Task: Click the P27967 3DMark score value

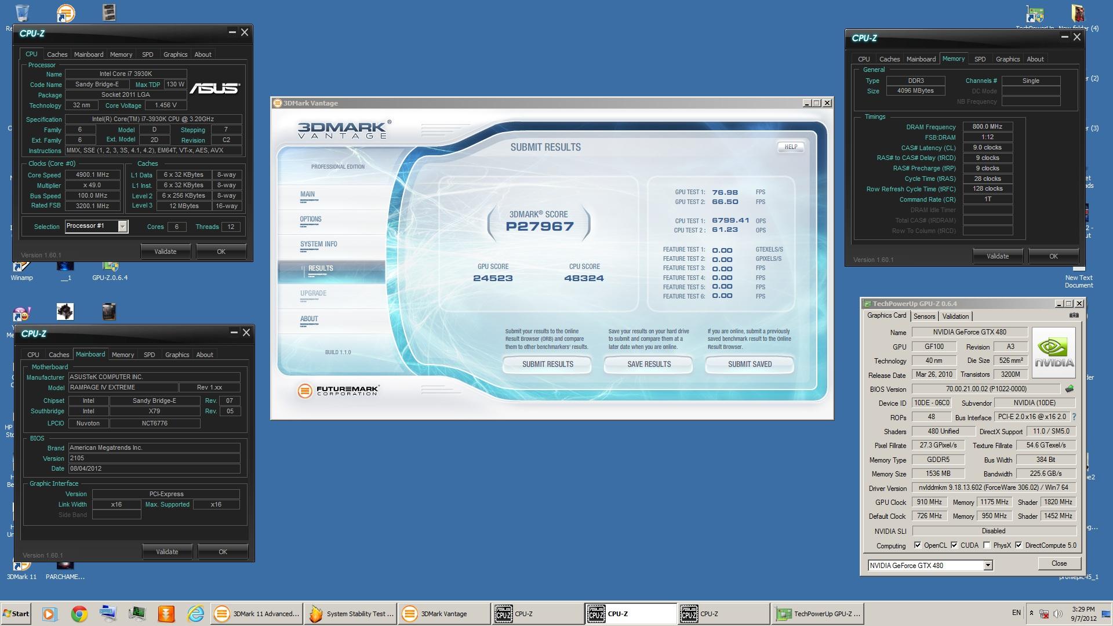Action: tap(540, 227)
